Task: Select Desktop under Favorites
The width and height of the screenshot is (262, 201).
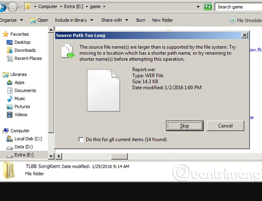Action: tap(23, 42)
